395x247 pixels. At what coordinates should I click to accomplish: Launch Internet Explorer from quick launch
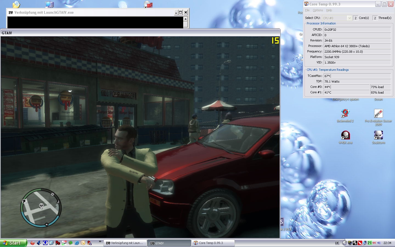pos(77,243)
